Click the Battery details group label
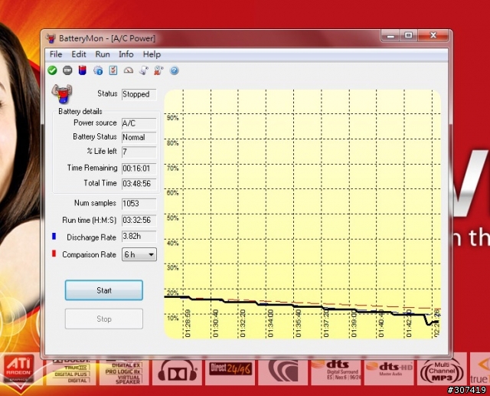The image size is (490, 396). coord(80,111)
